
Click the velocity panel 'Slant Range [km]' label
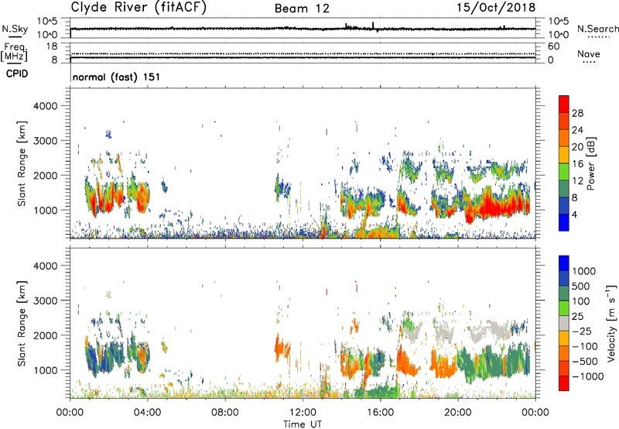(x=22, y=323)
